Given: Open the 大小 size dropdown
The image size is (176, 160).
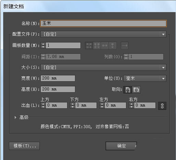Looking at the screenshot, I should [103, 67].
